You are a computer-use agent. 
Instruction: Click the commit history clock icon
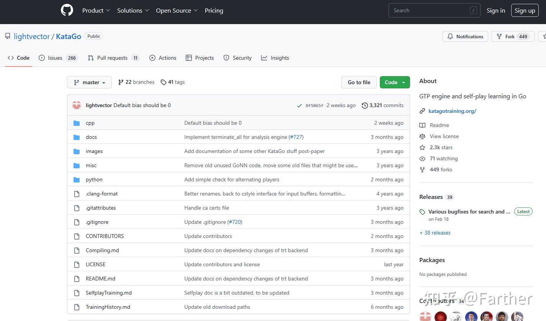tap(365, 106)
